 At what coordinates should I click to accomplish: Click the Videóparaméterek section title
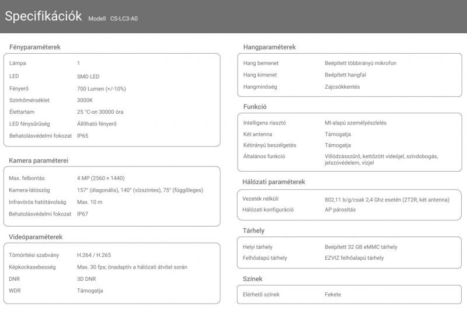(36, 237)
